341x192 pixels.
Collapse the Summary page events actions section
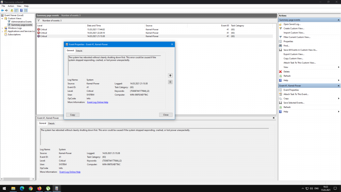[338, 20]
